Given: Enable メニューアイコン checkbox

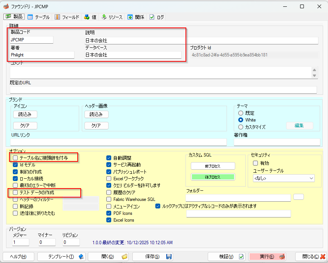Looking at the screenshot, I should (x=109, y=207).
